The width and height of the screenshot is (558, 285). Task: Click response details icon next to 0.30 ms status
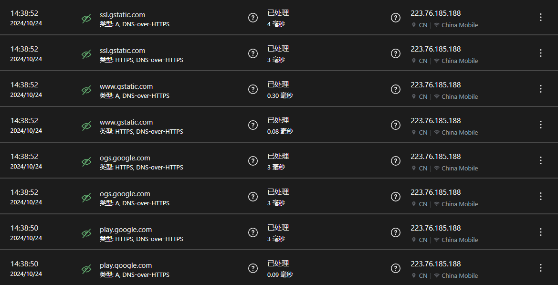(396, 89)
